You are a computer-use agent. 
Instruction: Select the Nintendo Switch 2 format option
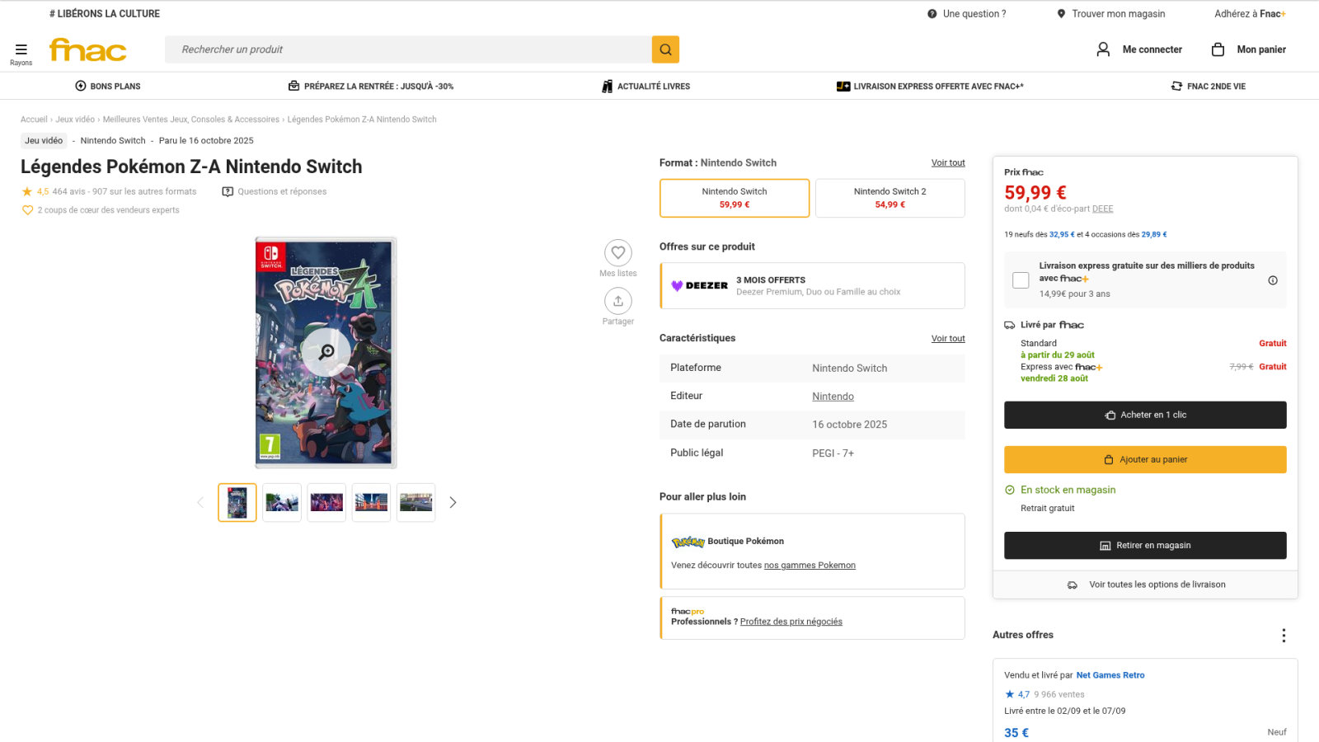[x=890, y=198]
